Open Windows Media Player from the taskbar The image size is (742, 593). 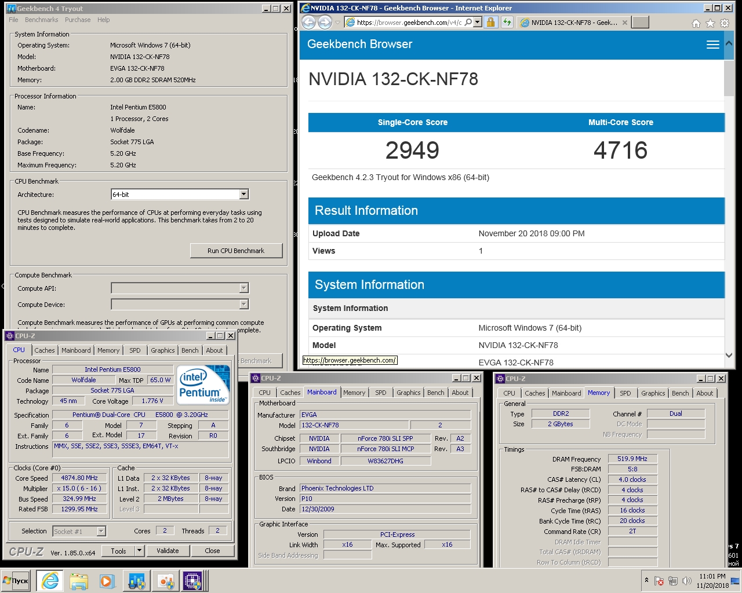pos(107,581)
